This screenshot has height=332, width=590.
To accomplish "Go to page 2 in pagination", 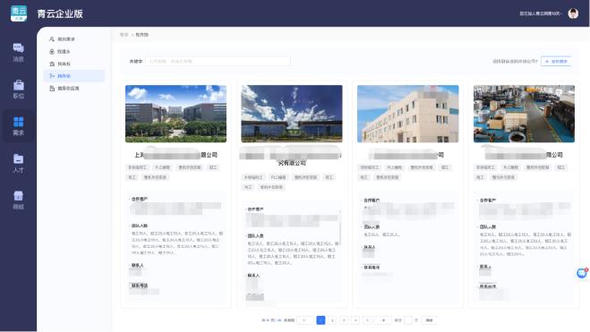I will pos(332,320).
